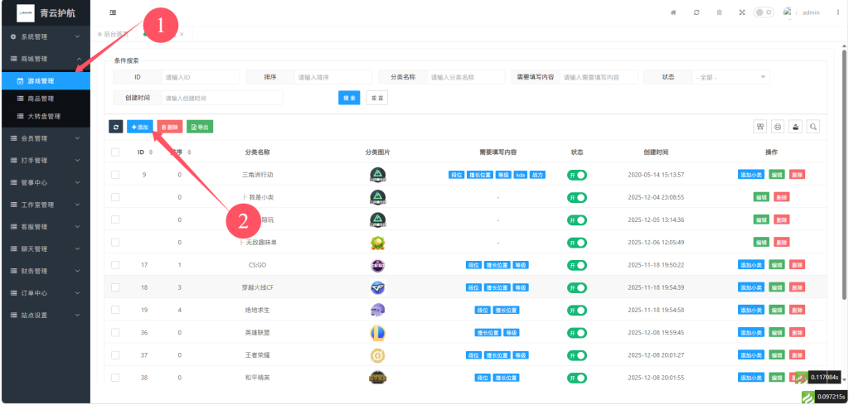849x405 pixels.
Task: Toggle status switch for CS:GO row
Action: click(x=577, y=265)
